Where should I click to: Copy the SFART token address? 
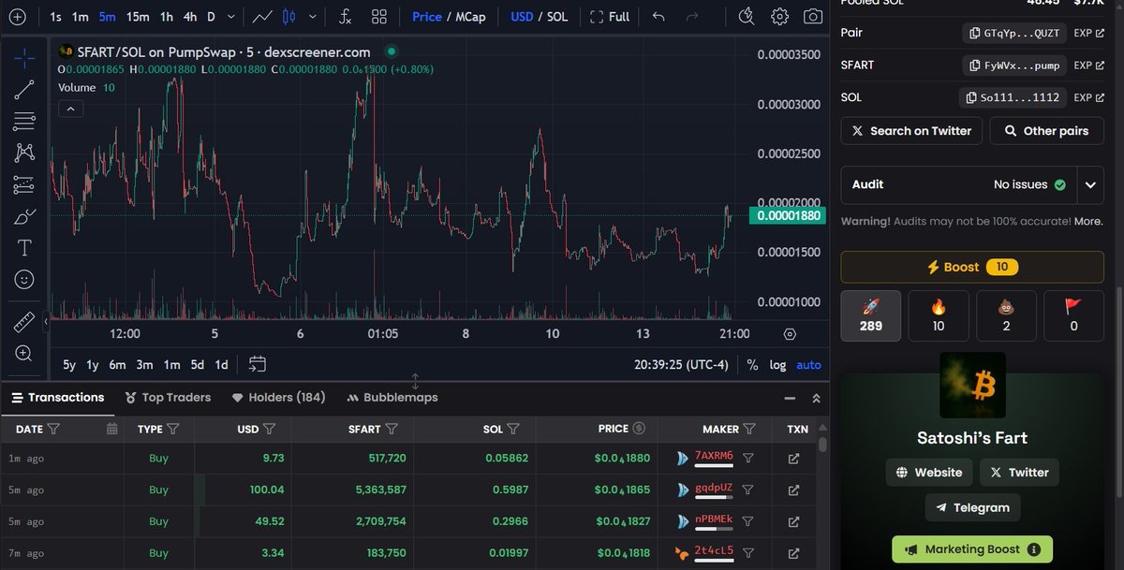[1013, 65]
